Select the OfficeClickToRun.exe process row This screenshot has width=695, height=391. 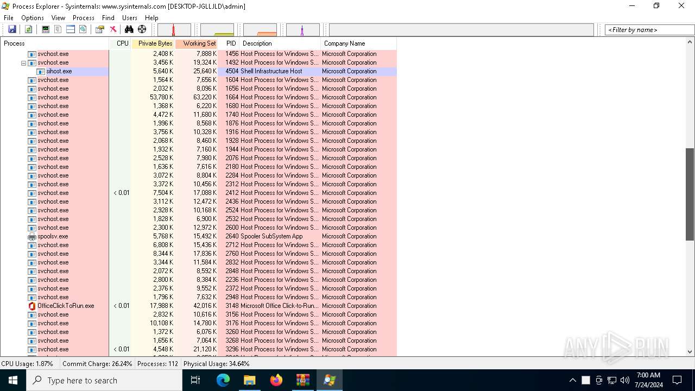point(198,306)
